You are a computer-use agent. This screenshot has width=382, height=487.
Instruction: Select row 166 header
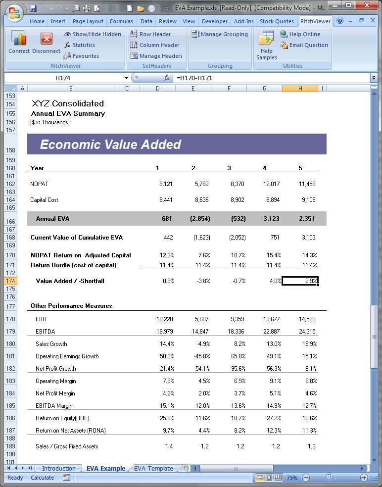[10, 218]
